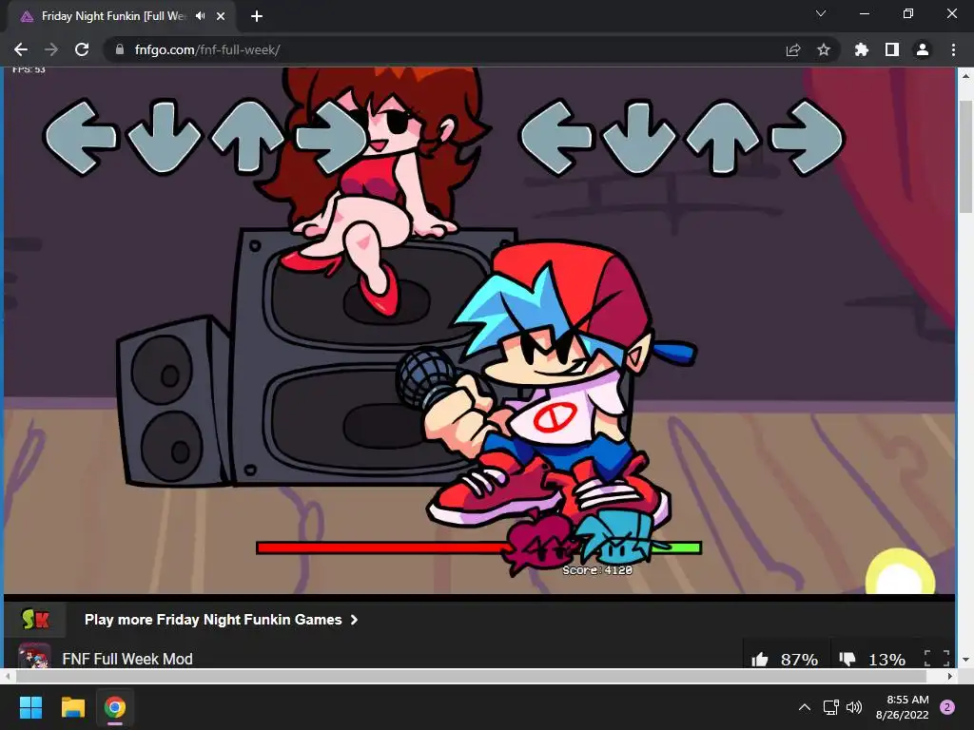The width and height of the screenshot is (974, 730).
Task: Open a new tab with the plus button
Action: coord(257,16)
